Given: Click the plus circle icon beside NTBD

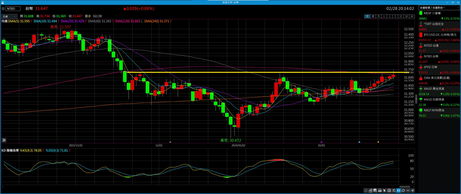Looking at the screenshot, I should [3, 9].
